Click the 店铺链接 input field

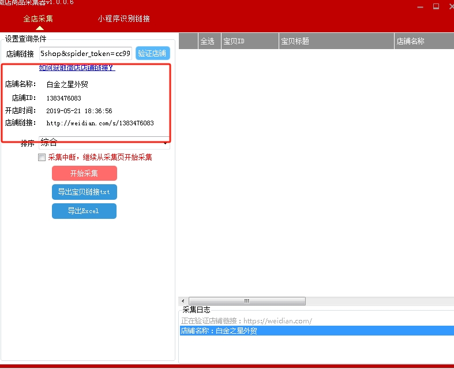tap(86, 54)
